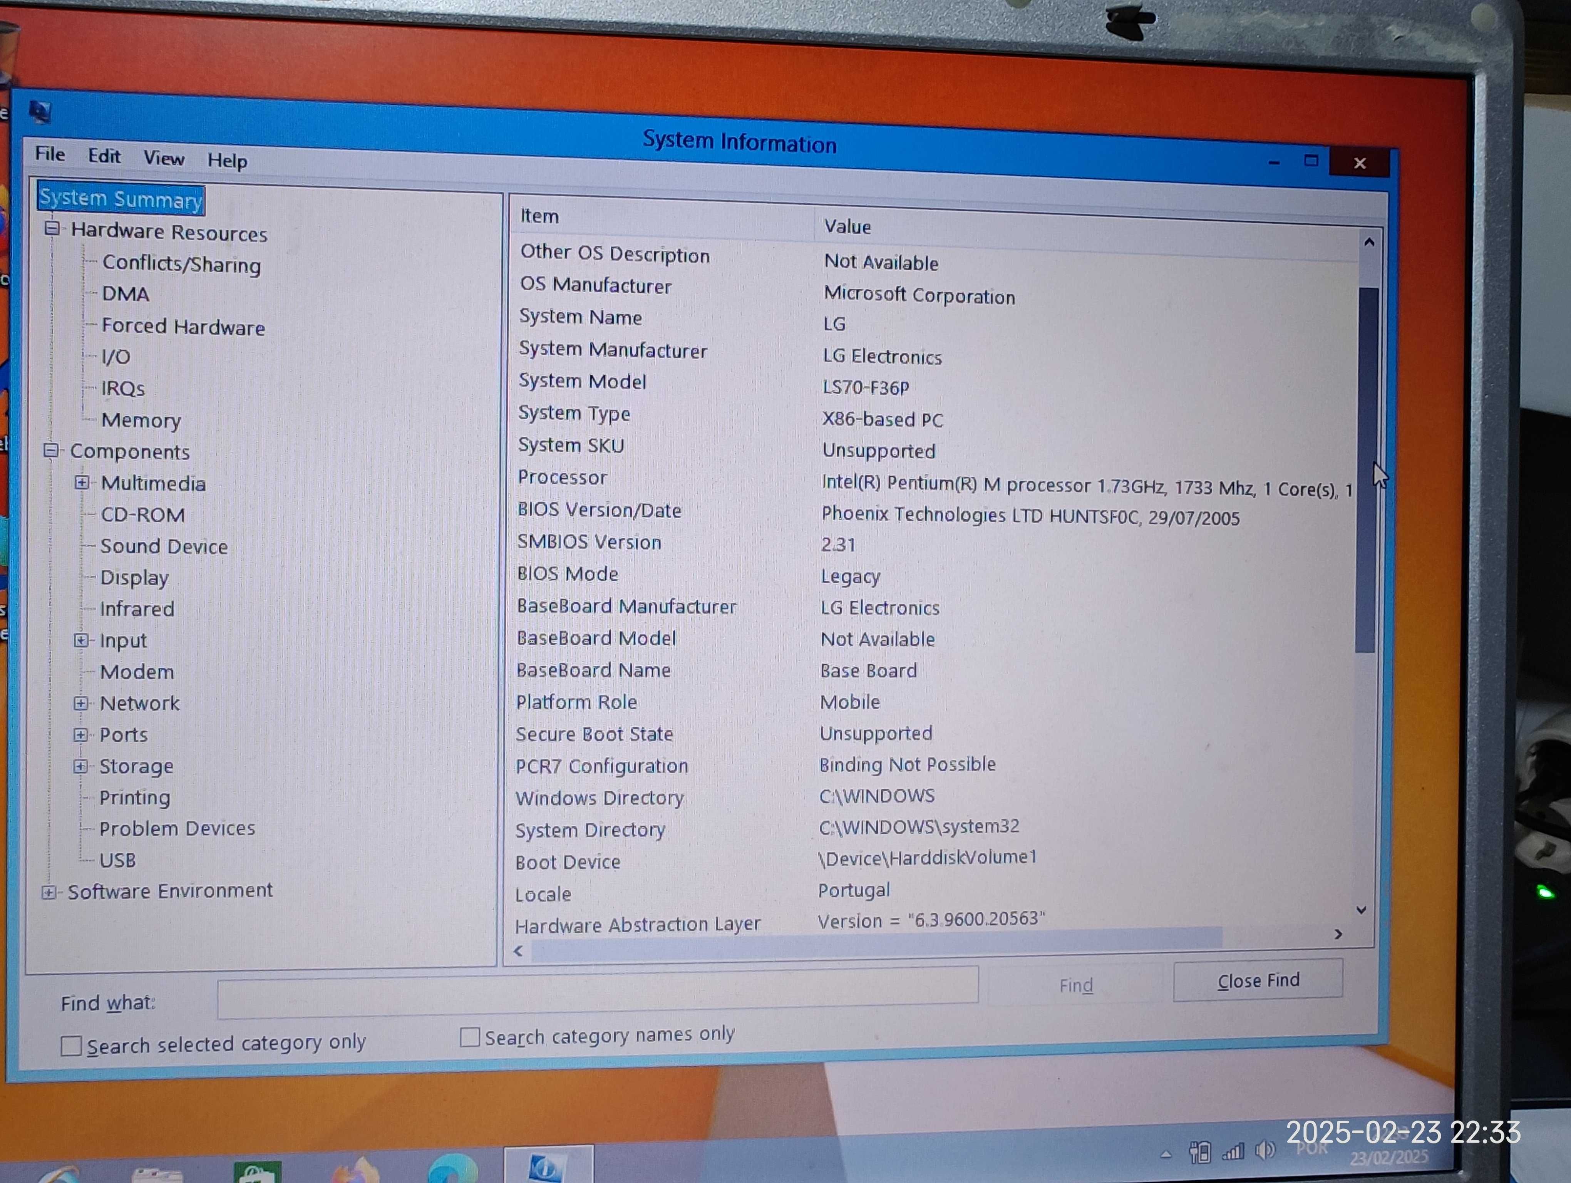1571x1183 pixels.
Task: Expand the Ports node
Action: point(80,734)
